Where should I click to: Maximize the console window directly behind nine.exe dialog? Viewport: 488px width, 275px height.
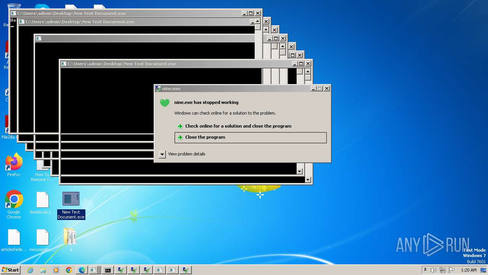(x=301, y=64)
